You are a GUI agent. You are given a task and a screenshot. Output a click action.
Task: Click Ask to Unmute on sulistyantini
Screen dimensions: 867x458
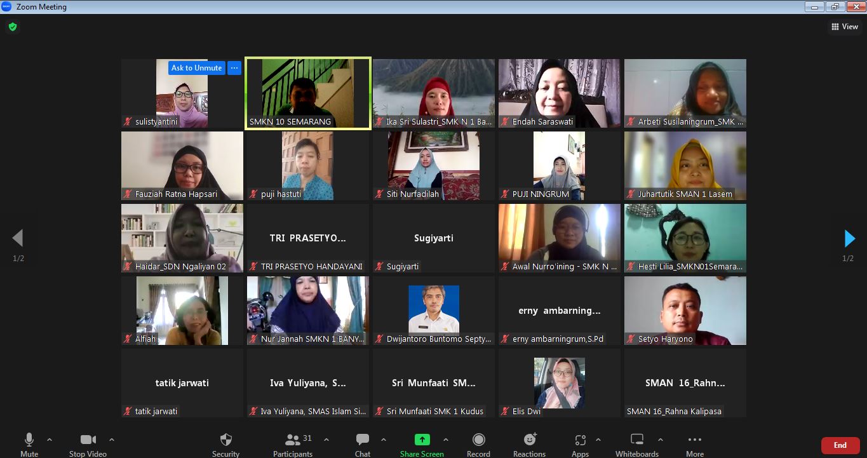pos(197,68)
